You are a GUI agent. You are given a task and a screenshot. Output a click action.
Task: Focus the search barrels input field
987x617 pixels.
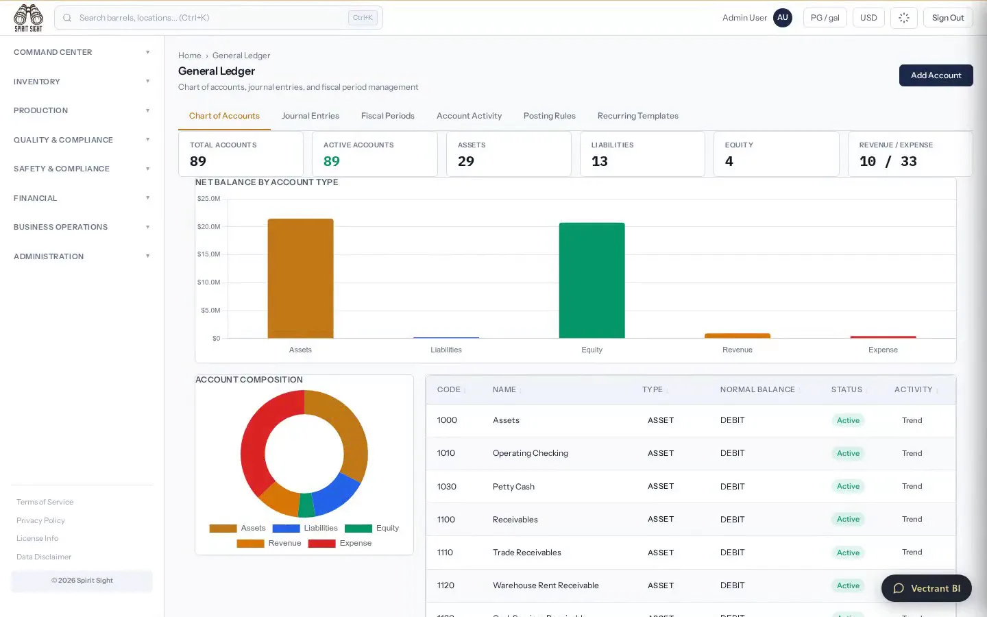(218, 18)
